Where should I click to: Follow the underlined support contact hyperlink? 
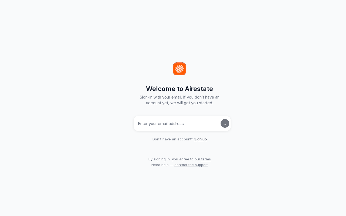(x=191, y=165)
